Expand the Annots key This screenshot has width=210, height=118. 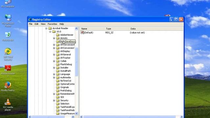54,38
